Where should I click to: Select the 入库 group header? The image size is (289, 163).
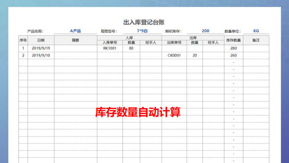tap(129, 38)
